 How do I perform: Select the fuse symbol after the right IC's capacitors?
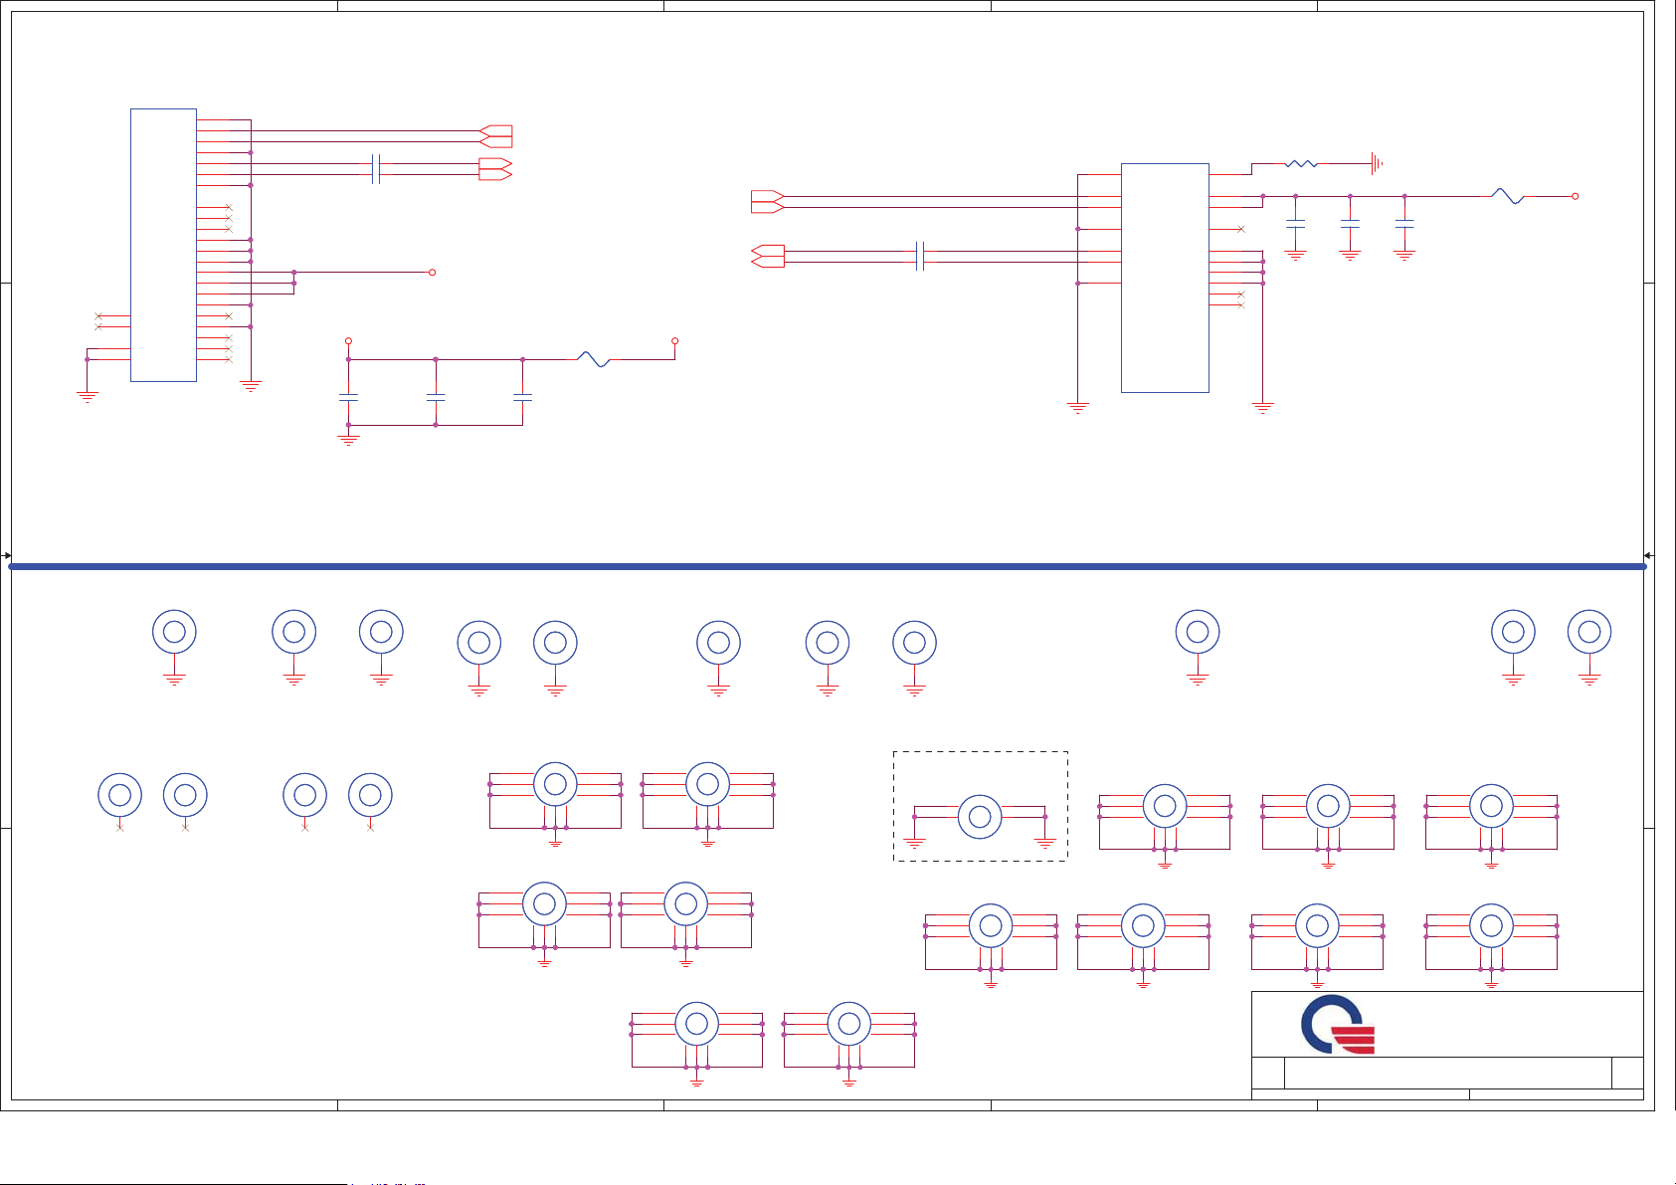(x=1509, y=197)
